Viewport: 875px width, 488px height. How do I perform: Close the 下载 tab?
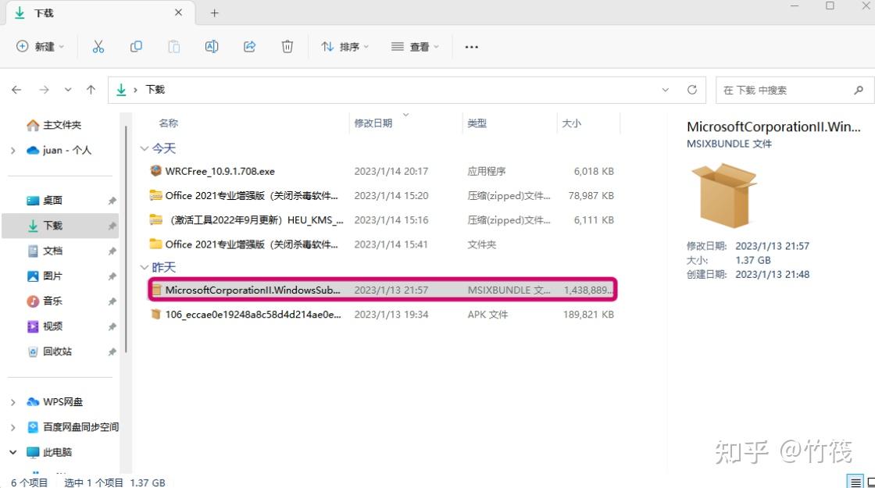[178, 12]
